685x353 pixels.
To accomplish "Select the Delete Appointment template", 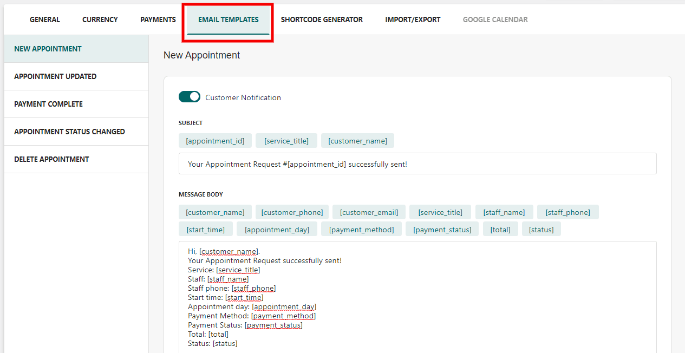I will click(x=76, y=159).
